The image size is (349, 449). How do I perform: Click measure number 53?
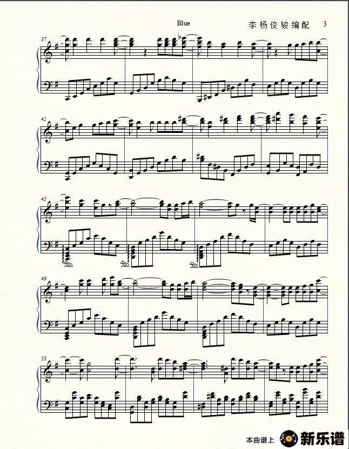click(x=44, y=359)
